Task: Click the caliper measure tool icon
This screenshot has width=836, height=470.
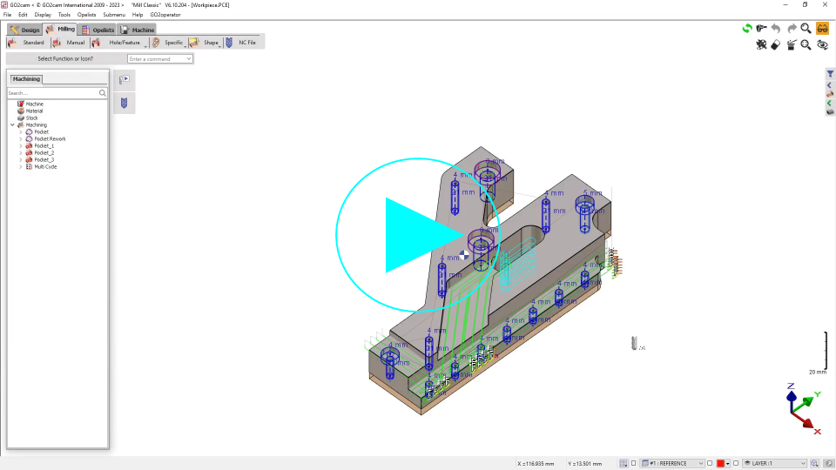Action: pos(762,29)
